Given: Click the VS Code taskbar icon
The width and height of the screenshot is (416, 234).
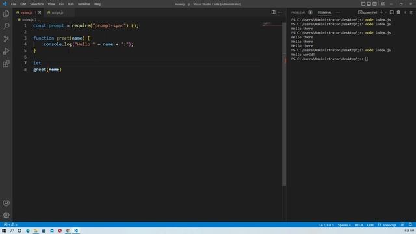Looking at the screenshot, I should pyautogui.click(x=76, y=231).
